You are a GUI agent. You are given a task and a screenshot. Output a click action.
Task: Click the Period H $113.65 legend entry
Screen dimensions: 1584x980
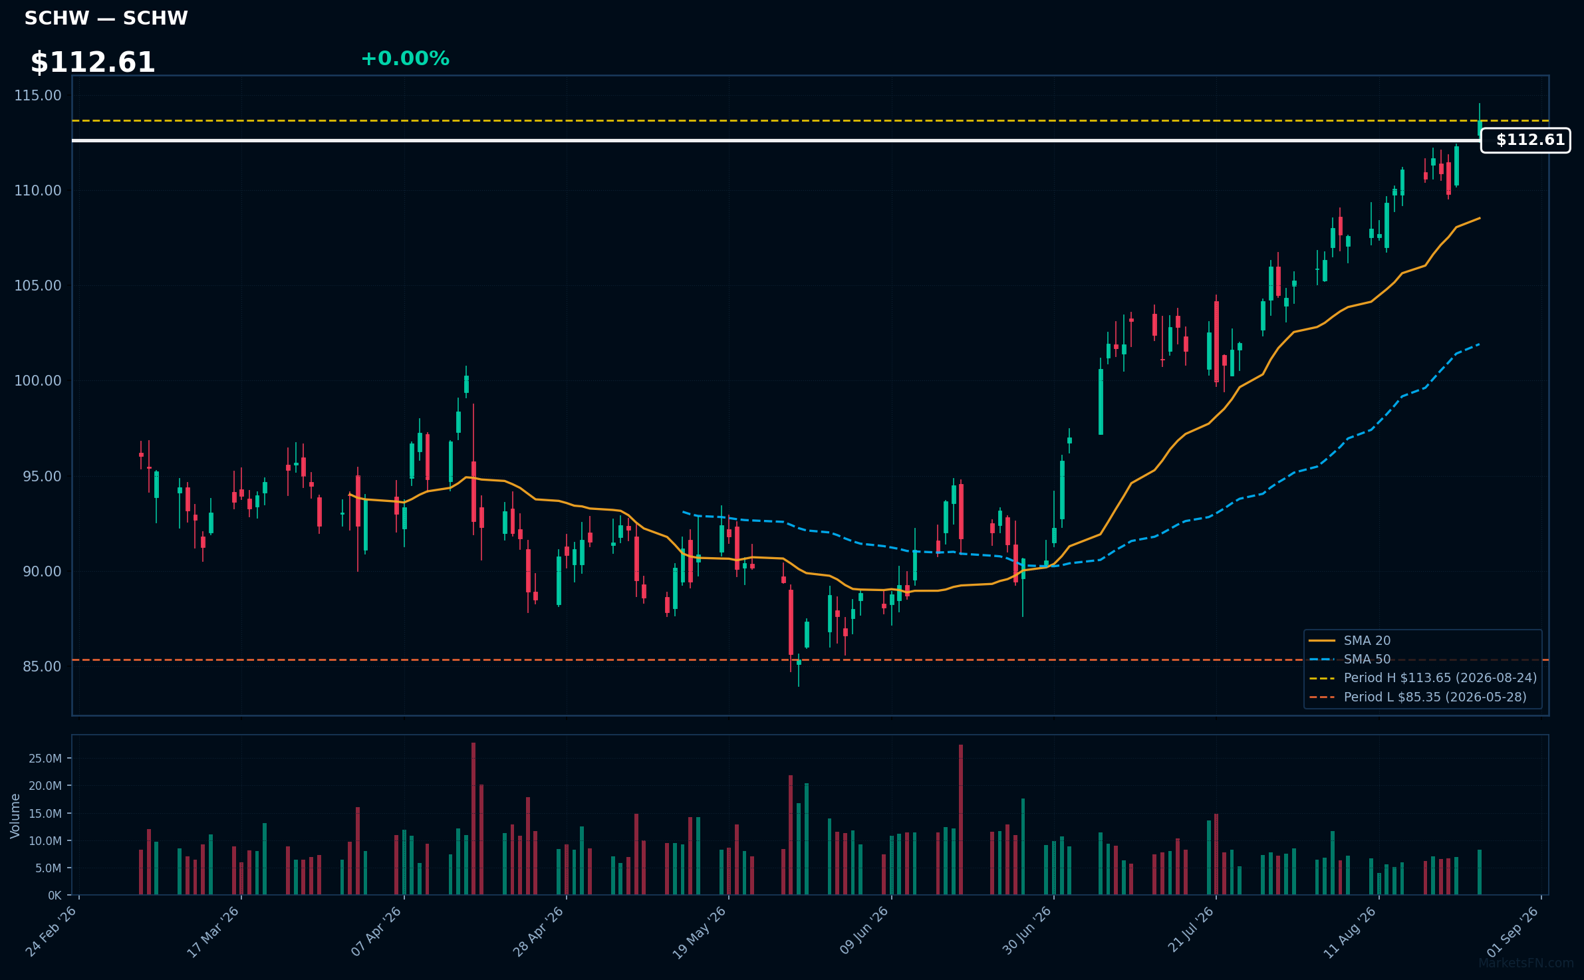pos(1440,677)
